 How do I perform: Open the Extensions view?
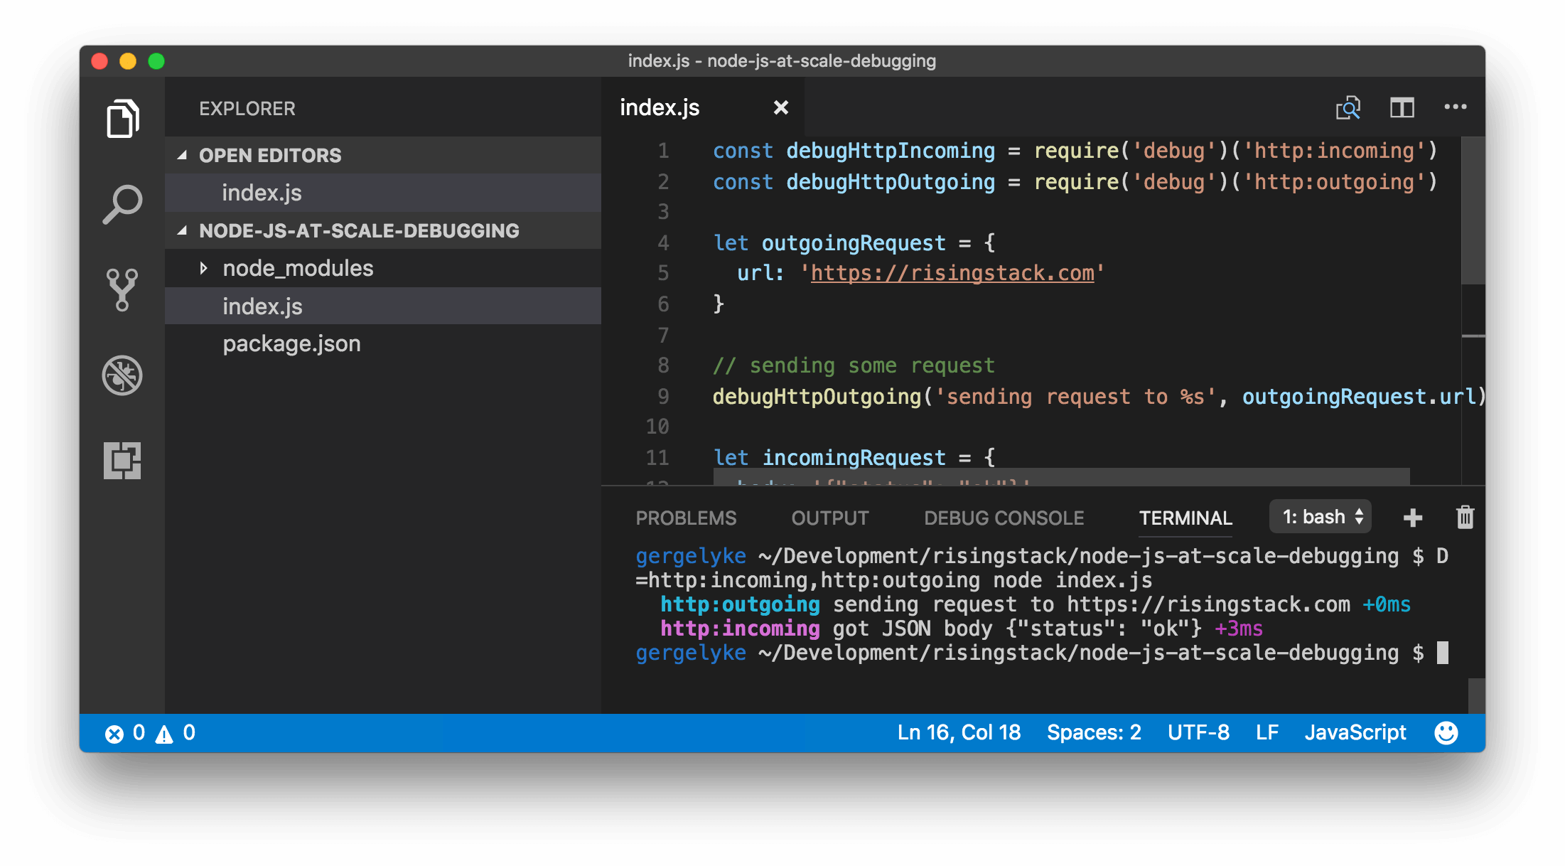point(122,461)
